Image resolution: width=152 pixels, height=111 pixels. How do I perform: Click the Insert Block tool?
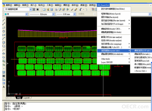point(4,61)
